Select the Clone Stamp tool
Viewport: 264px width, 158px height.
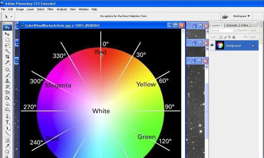pyautogui.click(x=7, y=81)
